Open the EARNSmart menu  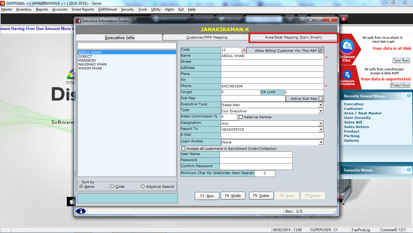[108, 9]
